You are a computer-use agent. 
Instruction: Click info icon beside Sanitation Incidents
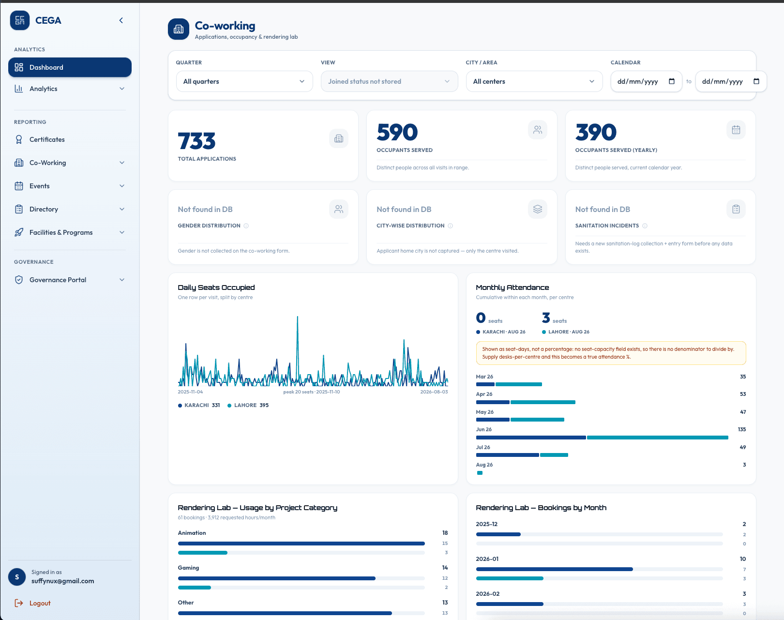click(x=645, y=226)
